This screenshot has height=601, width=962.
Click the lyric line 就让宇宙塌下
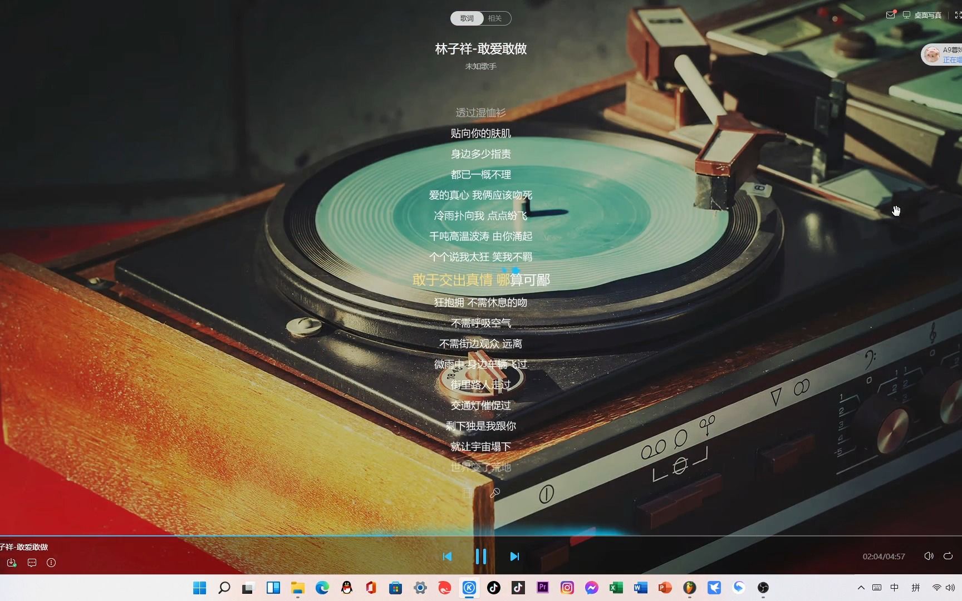click(x=480, y=446)
